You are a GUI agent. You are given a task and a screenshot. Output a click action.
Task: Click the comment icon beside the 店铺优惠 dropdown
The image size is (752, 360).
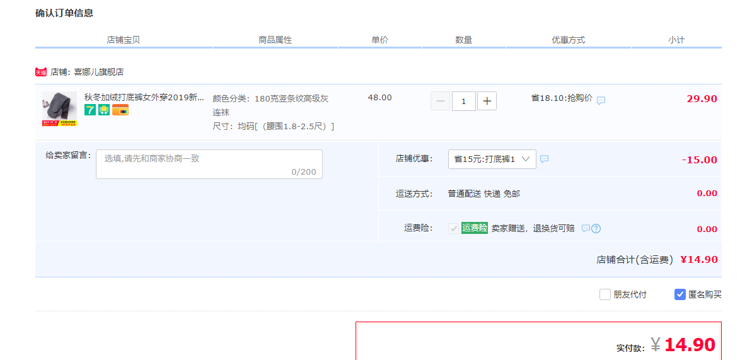(545, 159)
